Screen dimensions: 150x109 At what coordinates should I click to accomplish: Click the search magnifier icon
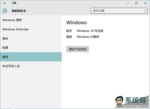pyautogui.click(x=145, y=11)
